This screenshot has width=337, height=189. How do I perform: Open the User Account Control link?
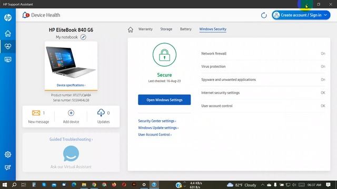(x=155, y=134)
